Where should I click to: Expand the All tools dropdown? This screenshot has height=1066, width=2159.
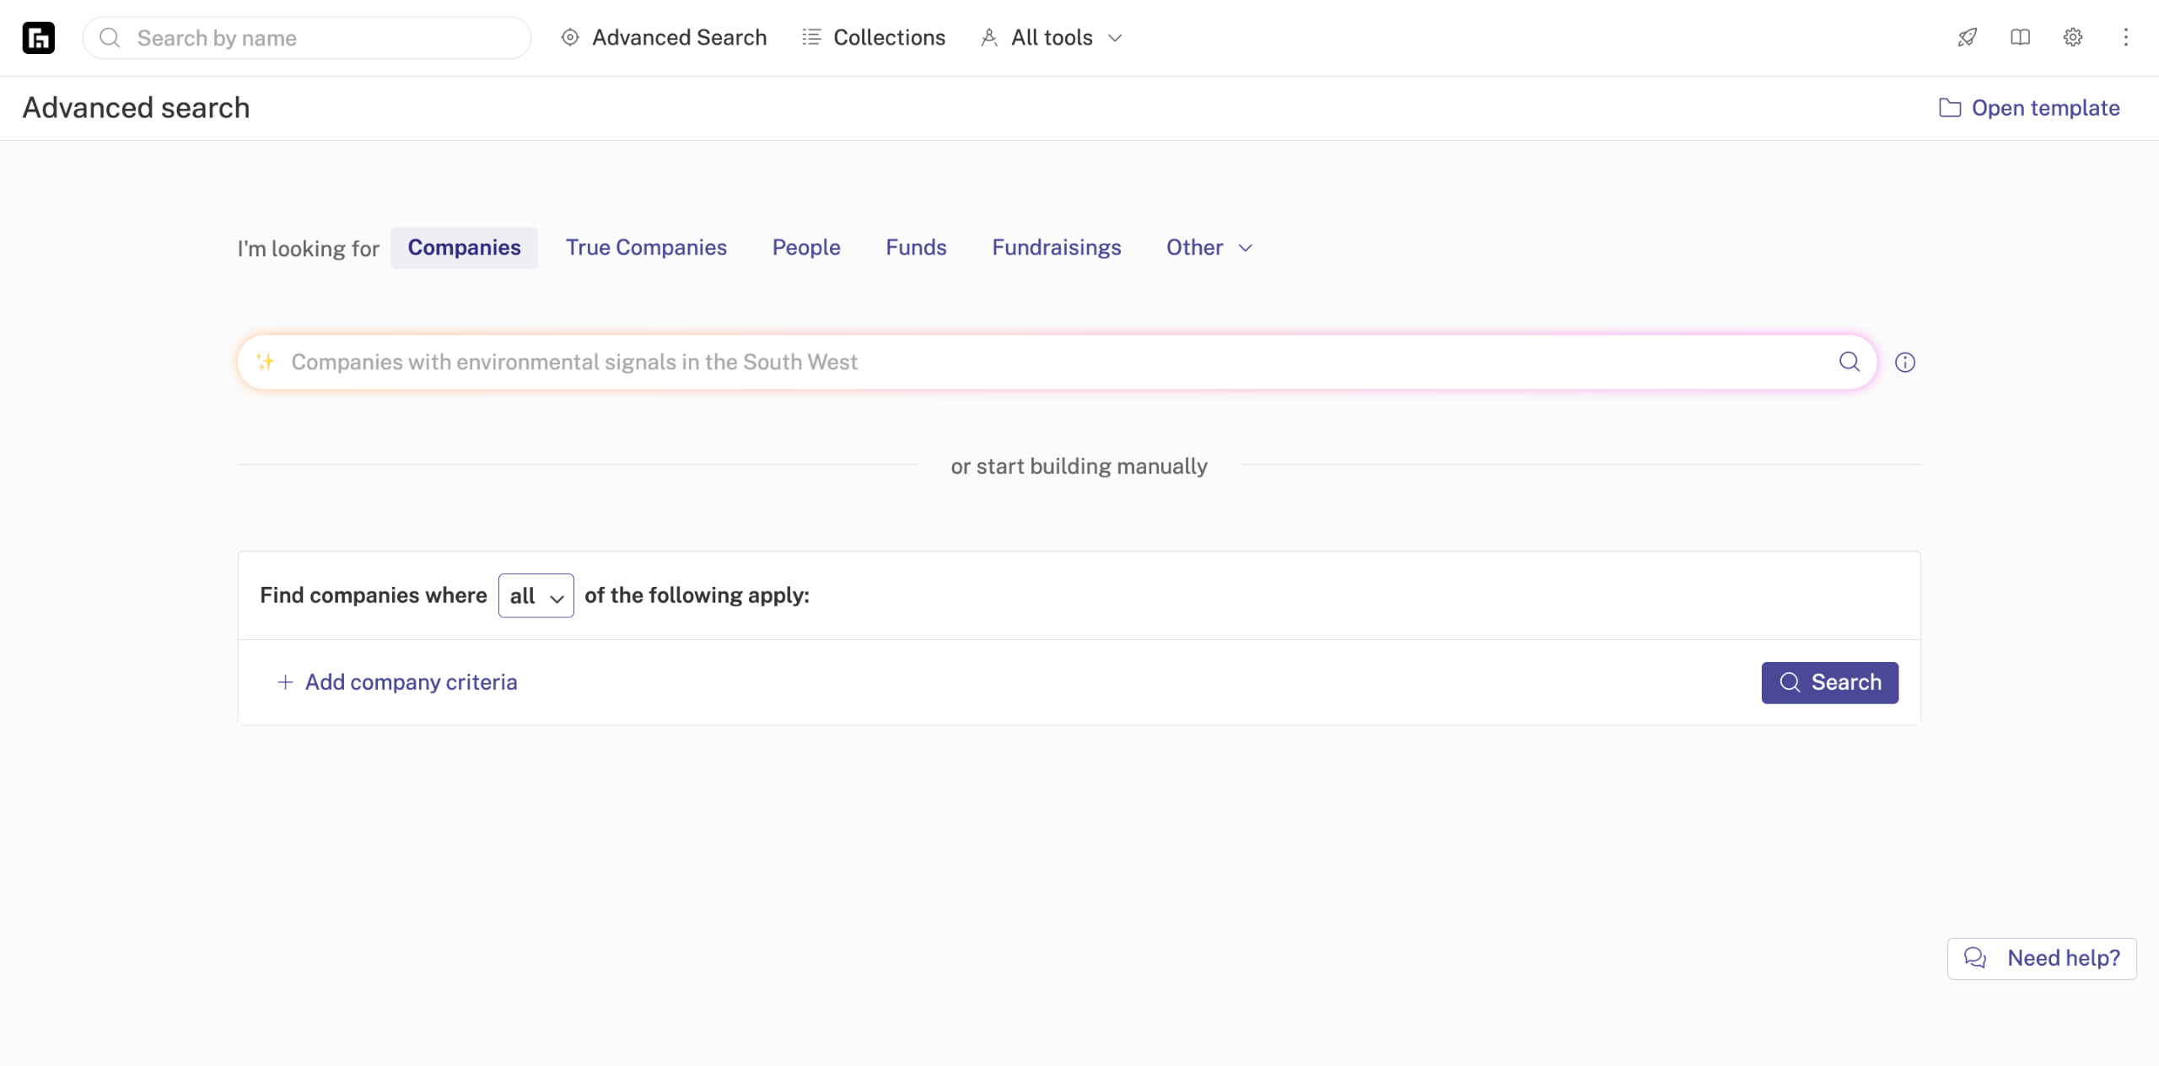click(1052, 38)
